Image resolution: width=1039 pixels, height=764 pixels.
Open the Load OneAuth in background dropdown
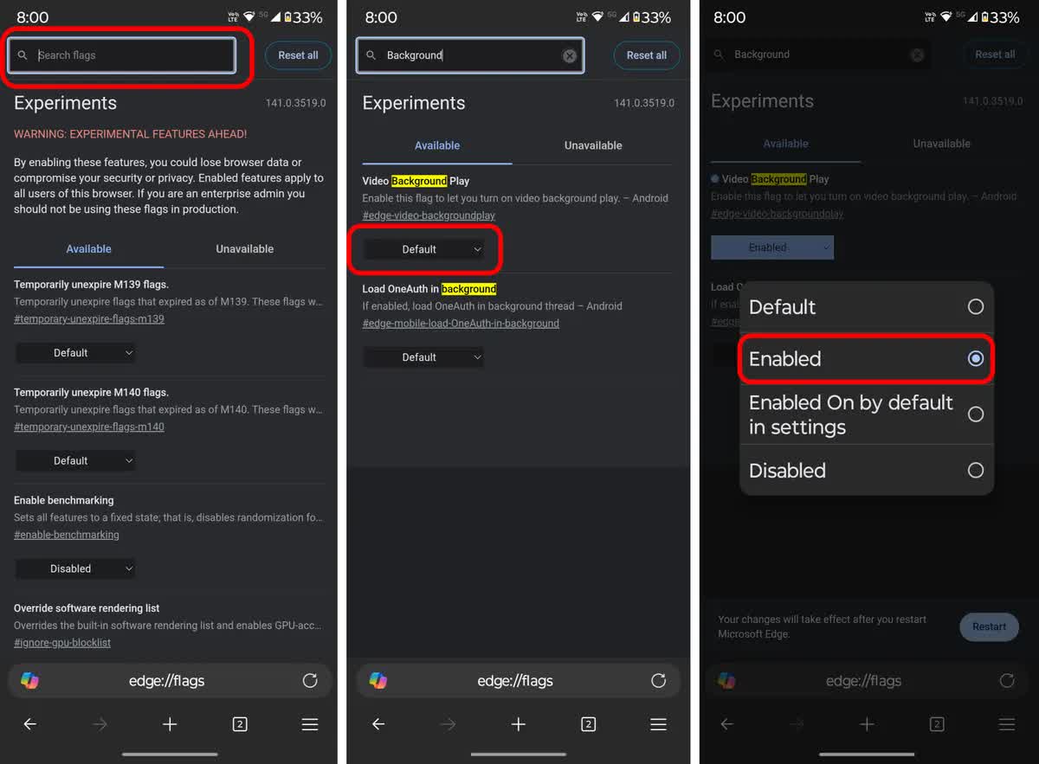click(x=423, y=357)
